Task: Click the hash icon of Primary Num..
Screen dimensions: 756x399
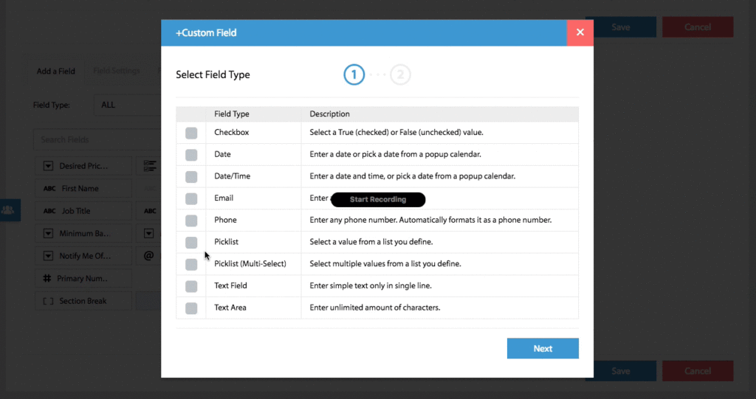Action: (47, 279)
